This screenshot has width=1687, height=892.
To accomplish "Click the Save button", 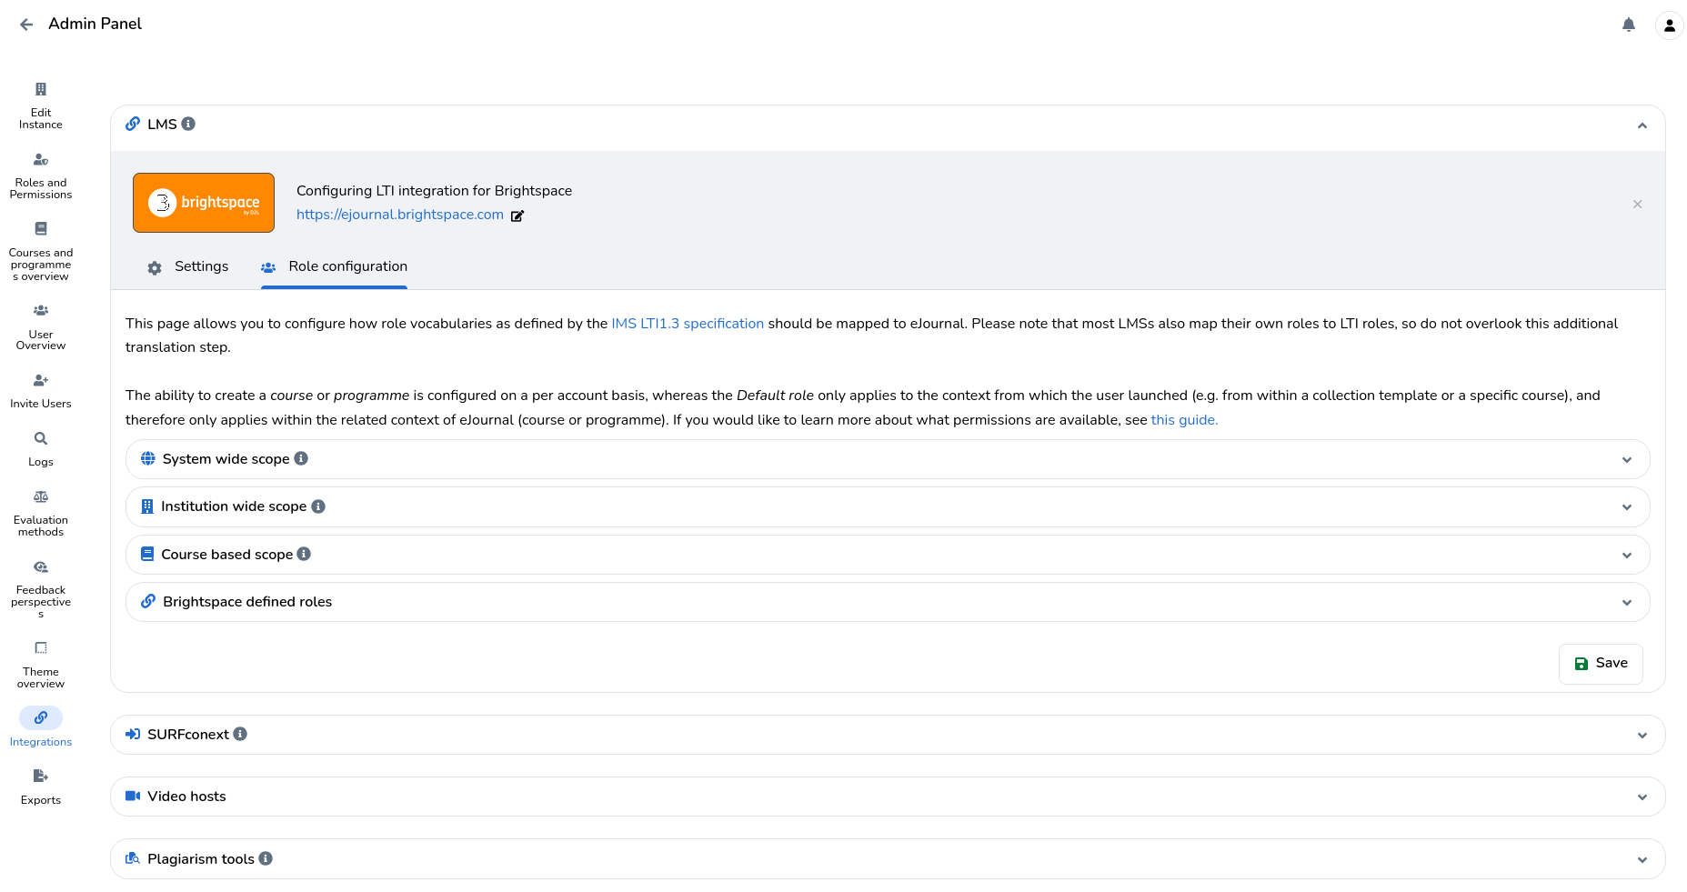I will click(x=1600, y=664).
